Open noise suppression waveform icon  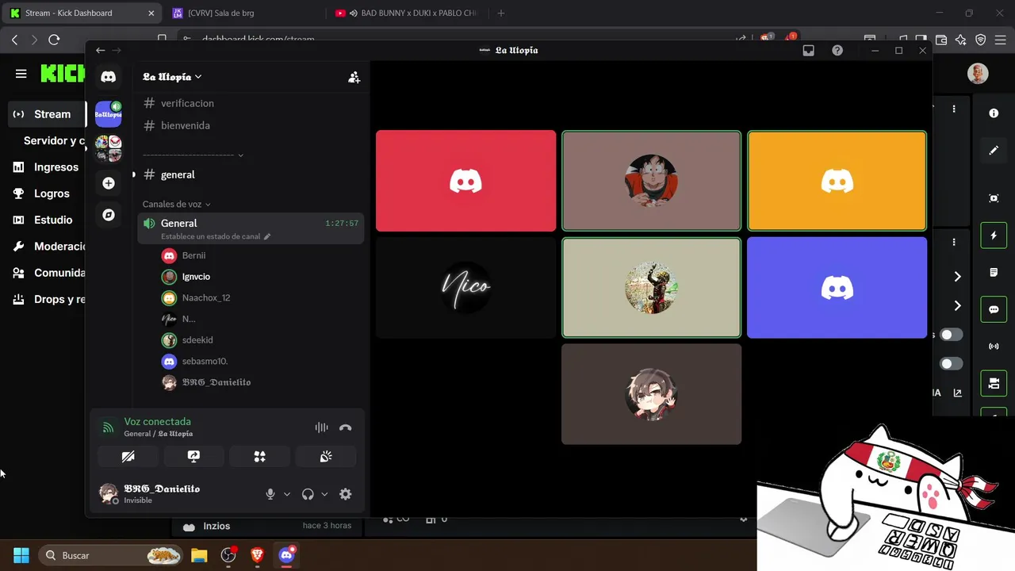321,427
